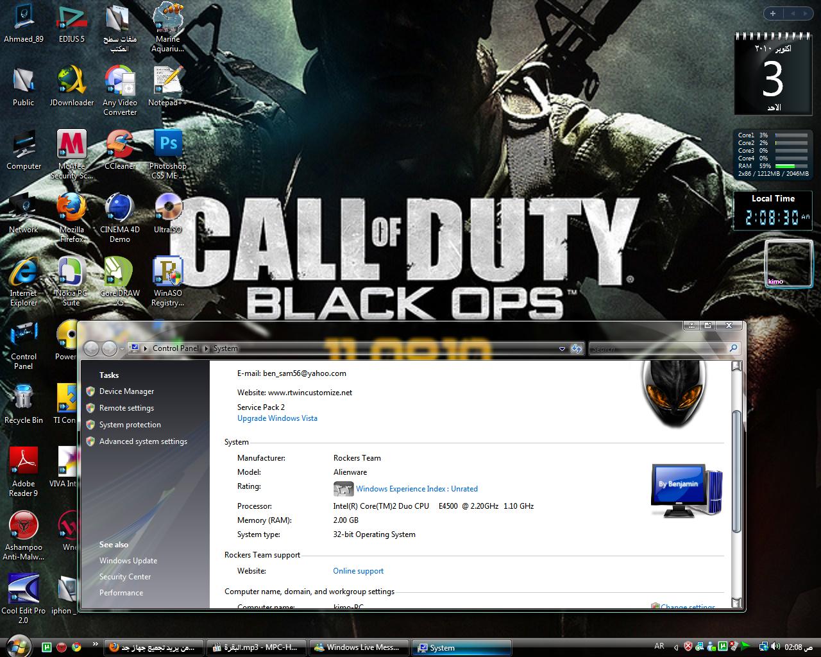Screen dimensions: 821x657
Task: Open the Photoshop CS5 ME icon
Action: point(168,155)
